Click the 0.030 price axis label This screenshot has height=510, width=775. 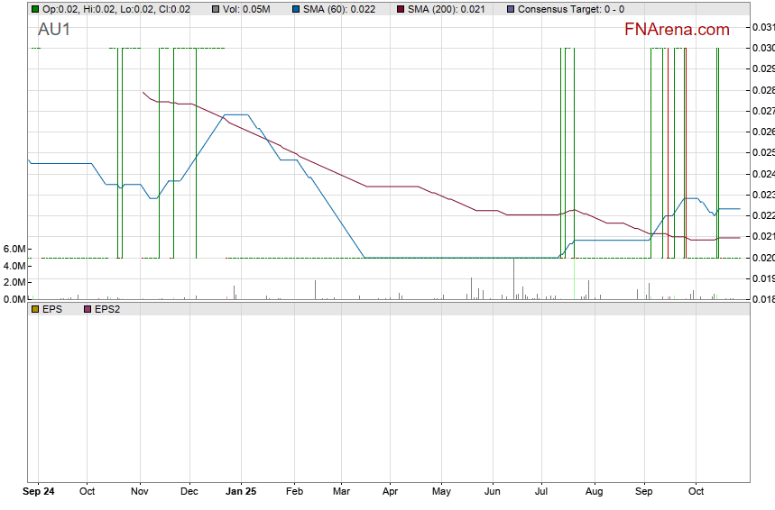(x=762, y=48)
